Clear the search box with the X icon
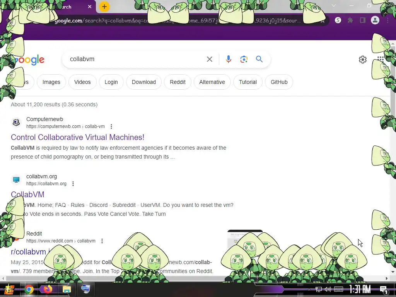396x297 pixels. click(x=209, y=59)
